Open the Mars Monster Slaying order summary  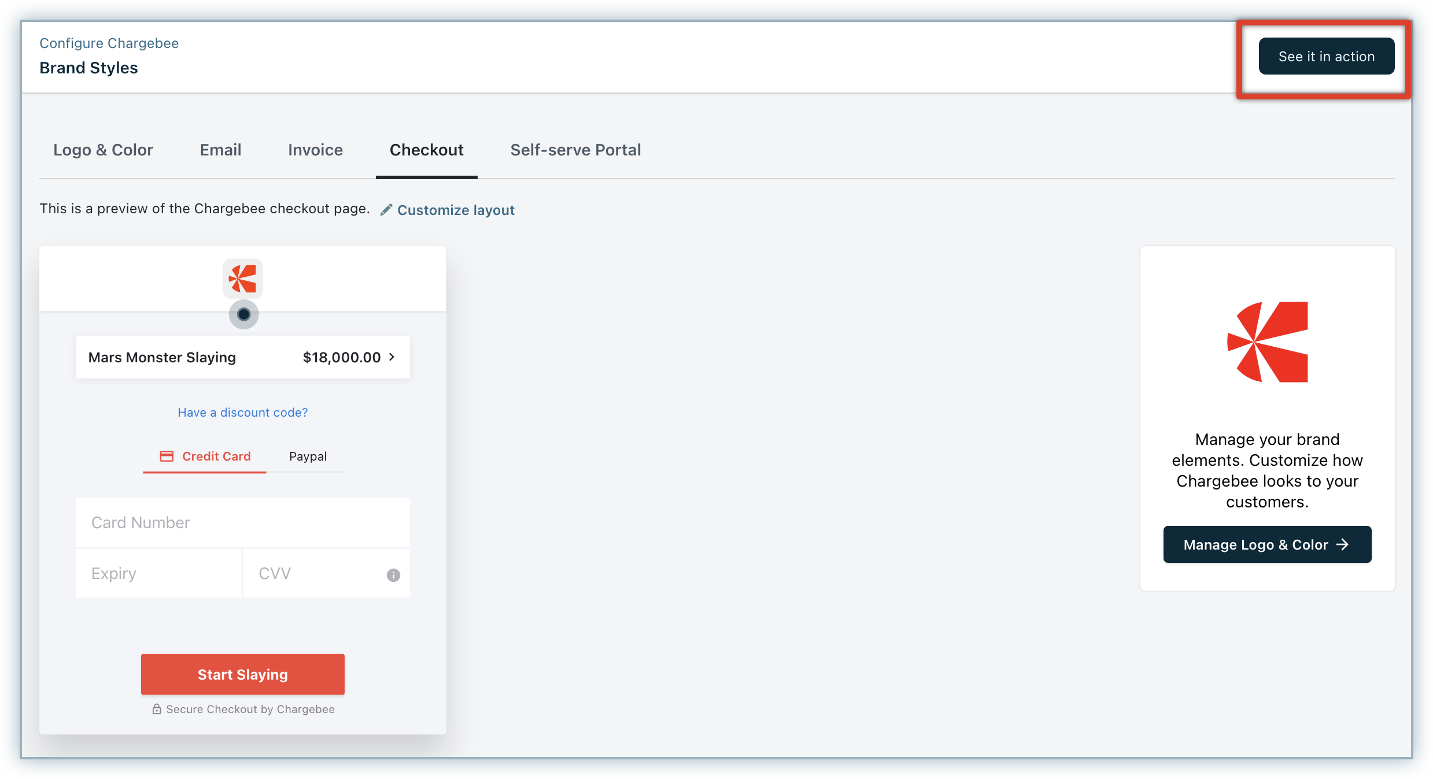click(162, 357)
